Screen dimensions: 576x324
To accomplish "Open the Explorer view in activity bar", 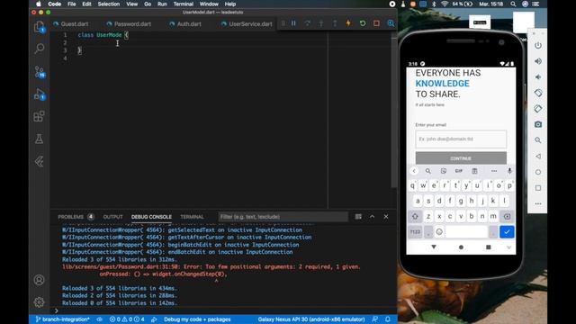I will coord(39,26).
